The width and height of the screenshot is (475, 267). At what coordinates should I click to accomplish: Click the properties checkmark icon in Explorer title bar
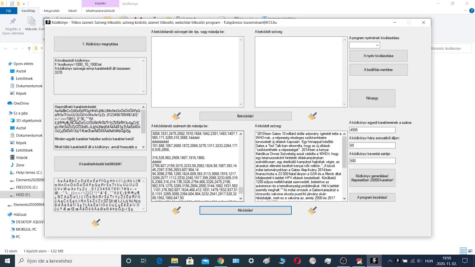(12, 4)
